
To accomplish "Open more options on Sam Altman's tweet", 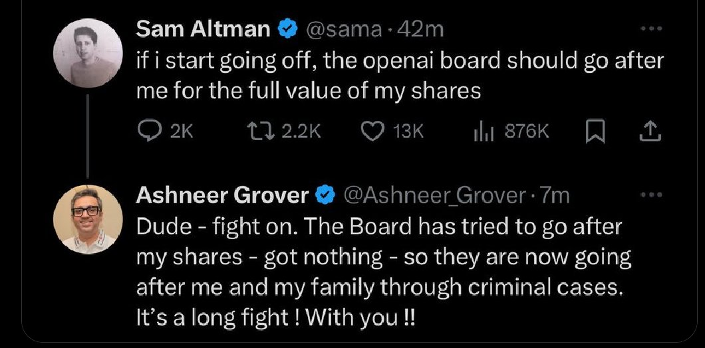I will click(650, 29).
